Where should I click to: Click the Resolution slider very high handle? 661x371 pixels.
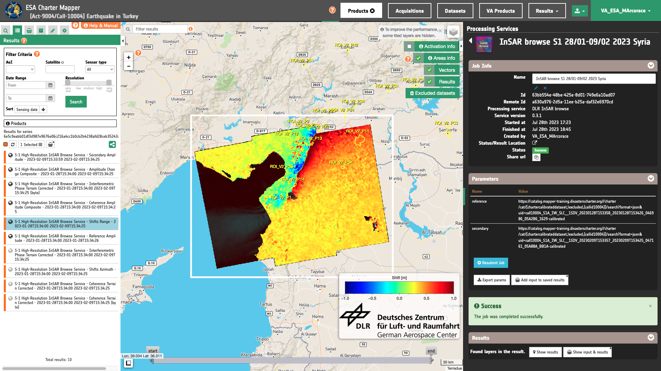pyautogui.click(x=109, y=82)
